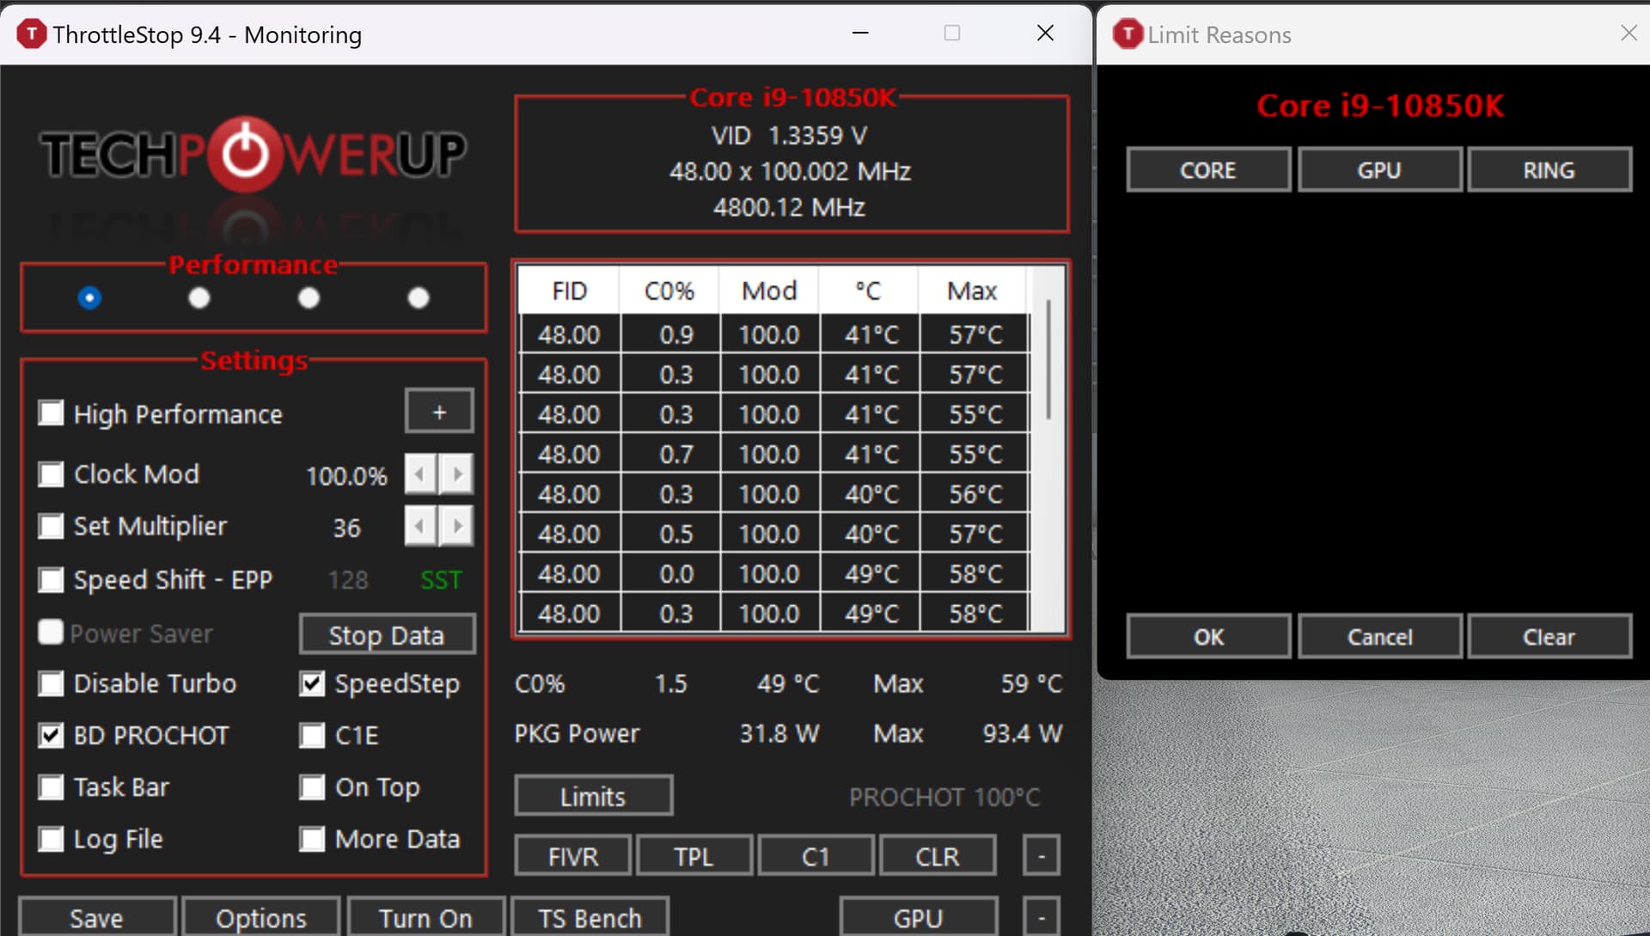Click the Mod column header
Viewport: 1650px width, 936px height.
pyautogui.click(x=769, y=291)
